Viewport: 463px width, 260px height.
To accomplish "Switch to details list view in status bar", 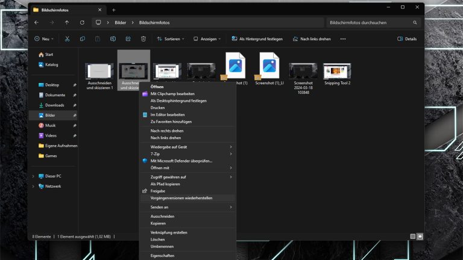I will (413, 237).
